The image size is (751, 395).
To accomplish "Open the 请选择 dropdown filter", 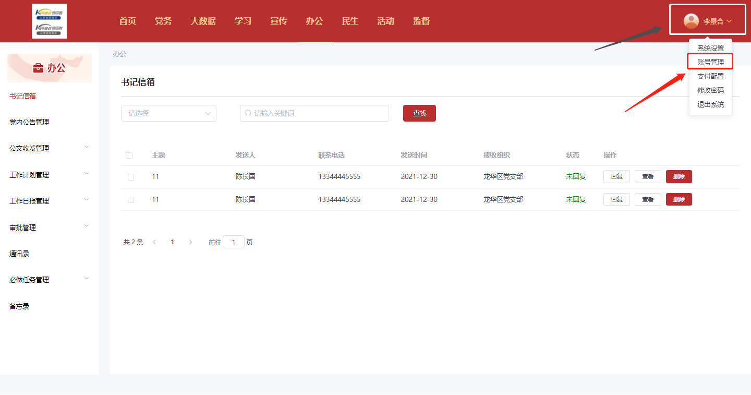I will [168, 113].
